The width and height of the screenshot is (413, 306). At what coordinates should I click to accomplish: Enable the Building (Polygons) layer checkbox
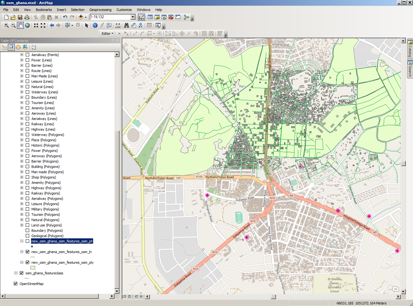click(x=28, y=167)
